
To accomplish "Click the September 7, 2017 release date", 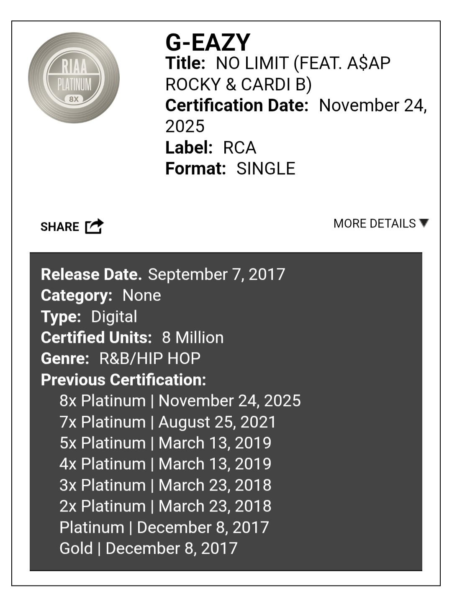I will tap(216, 274).
